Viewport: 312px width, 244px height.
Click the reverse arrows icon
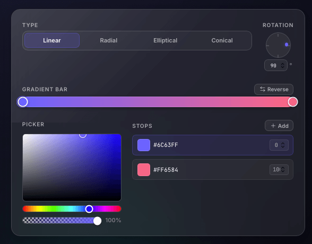(x=263, y=89)
